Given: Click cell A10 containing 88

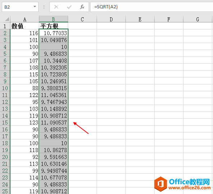Looking at the screenshot, I should coord(25,88).
